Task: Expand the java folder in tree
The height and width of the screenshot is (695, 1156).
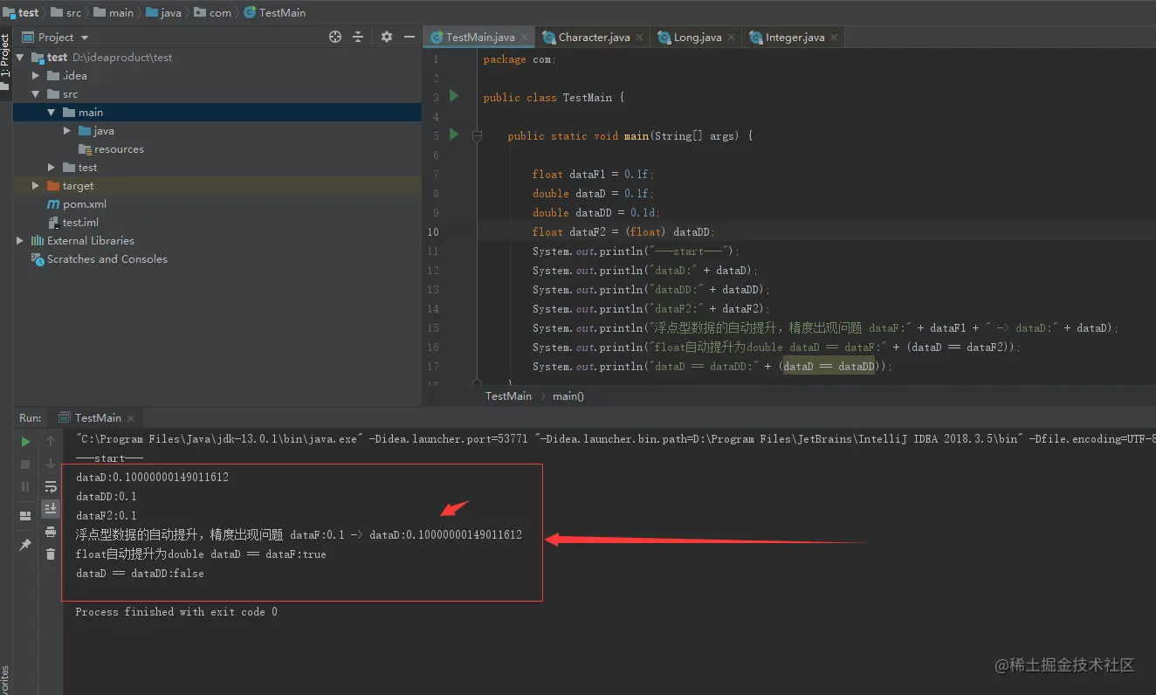Action: click(67, 131)
